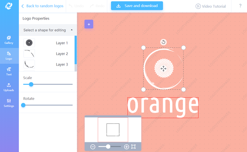Image resolution: width=247 pixels, height=152 pixels.
Task: Click the app logo icon at top left
Action: [9, 6]
